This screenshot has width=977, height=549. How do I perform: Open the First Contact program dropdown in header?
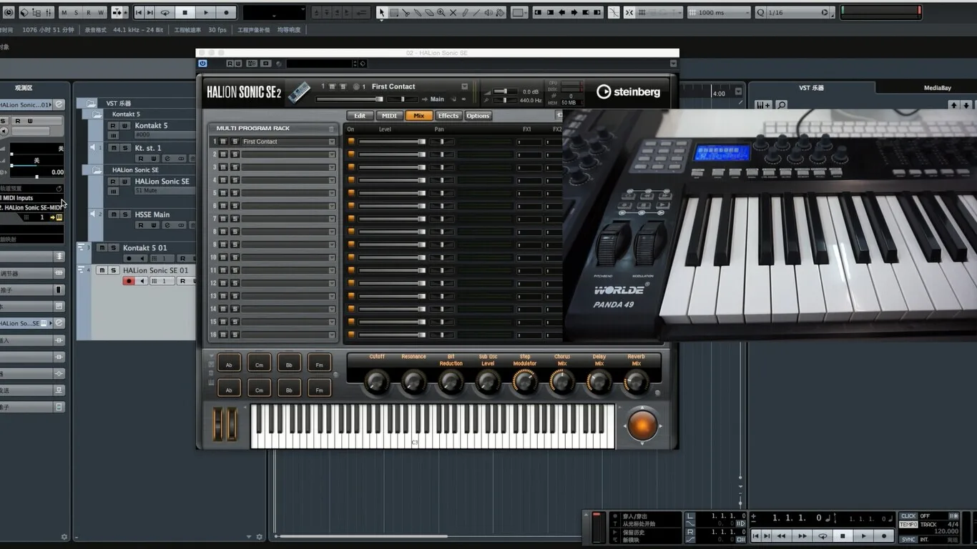464,86
